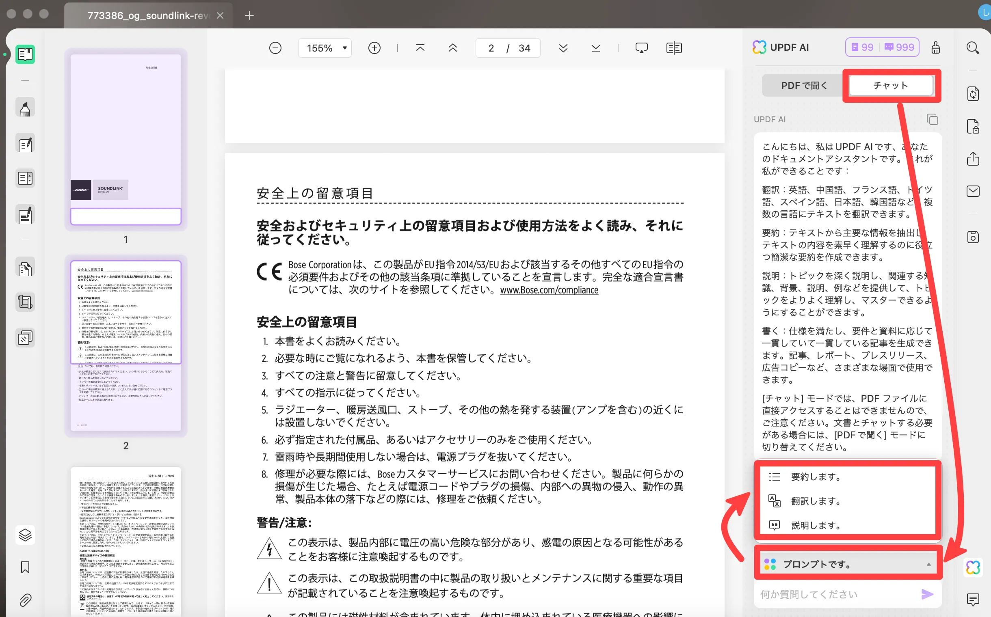Jump to last page arrow
Viewport: 991px width, 617px height.
[x=596, y=48]
